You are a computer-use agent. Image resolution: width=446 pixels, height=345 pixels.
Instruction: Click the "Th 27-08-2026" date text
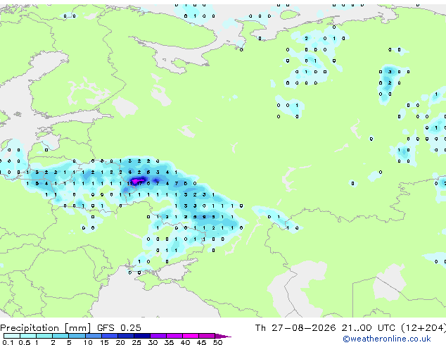coord(295,327)
